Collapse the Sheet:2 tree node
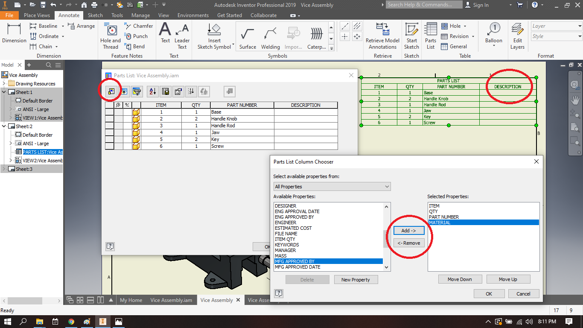Image resolution: width=583 pixels, height=328 pixels. pyautogui.click(x=4, y=126)
